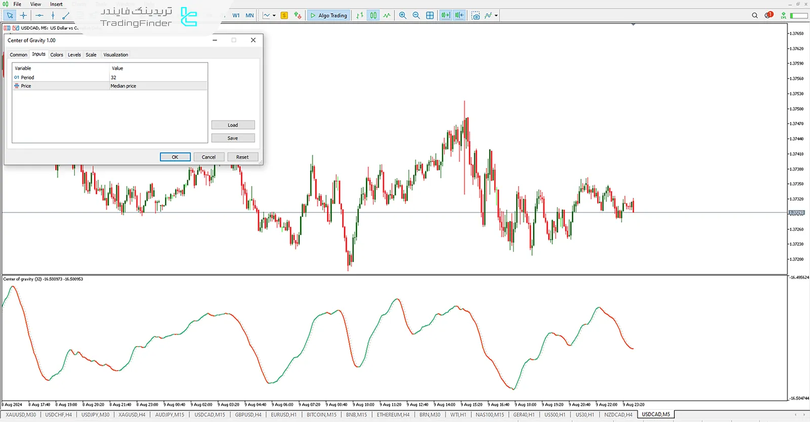Image resolution: width=810 pixels, height=422 pixels.
Task: Toggle the Algo Trading button
Action: [329, 16]
